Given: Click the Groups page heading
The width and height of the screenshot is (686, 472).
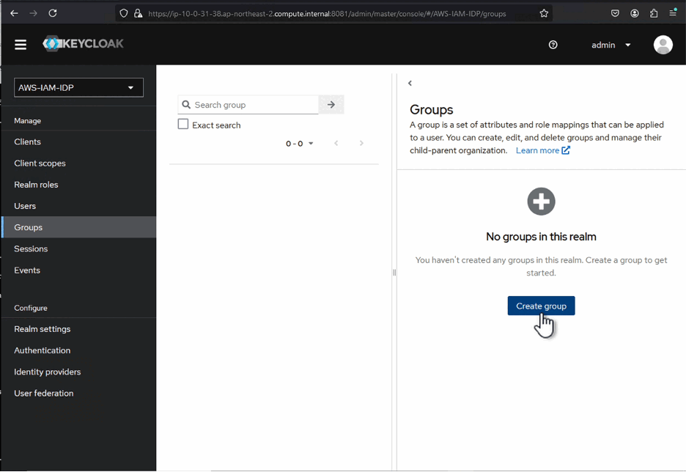Looking at the screenshot, I should click(x=432, y=109).
